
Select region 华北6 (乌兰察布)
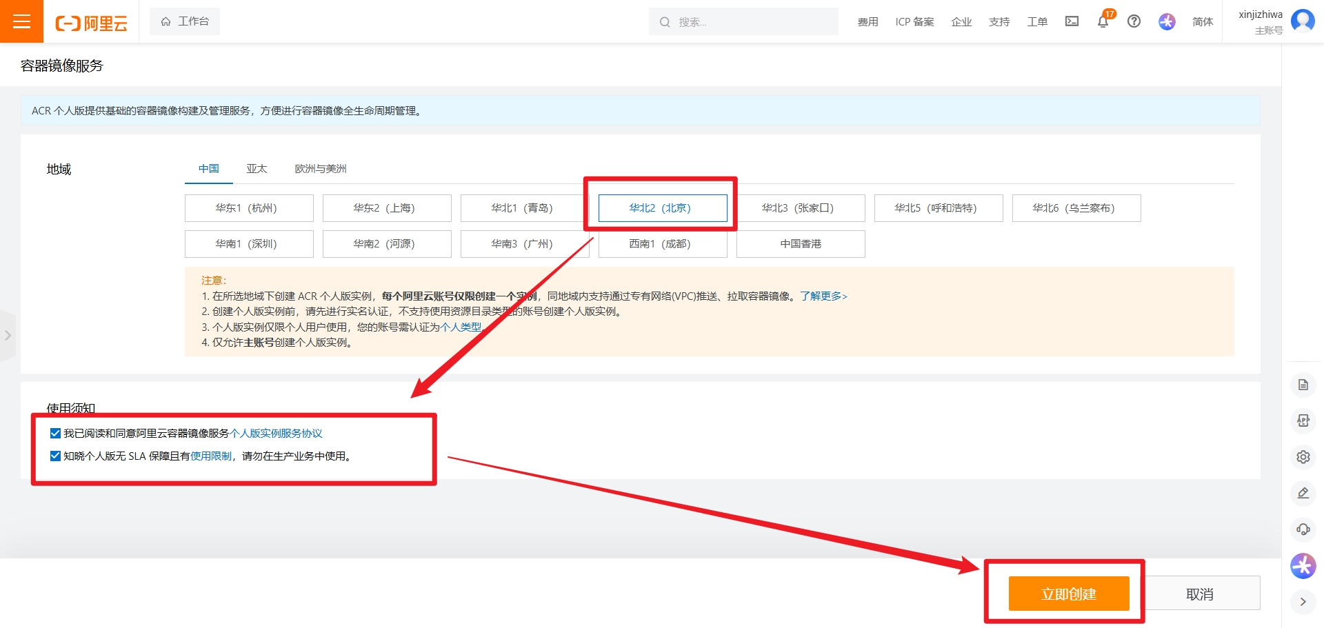(x=1076, y=208)
